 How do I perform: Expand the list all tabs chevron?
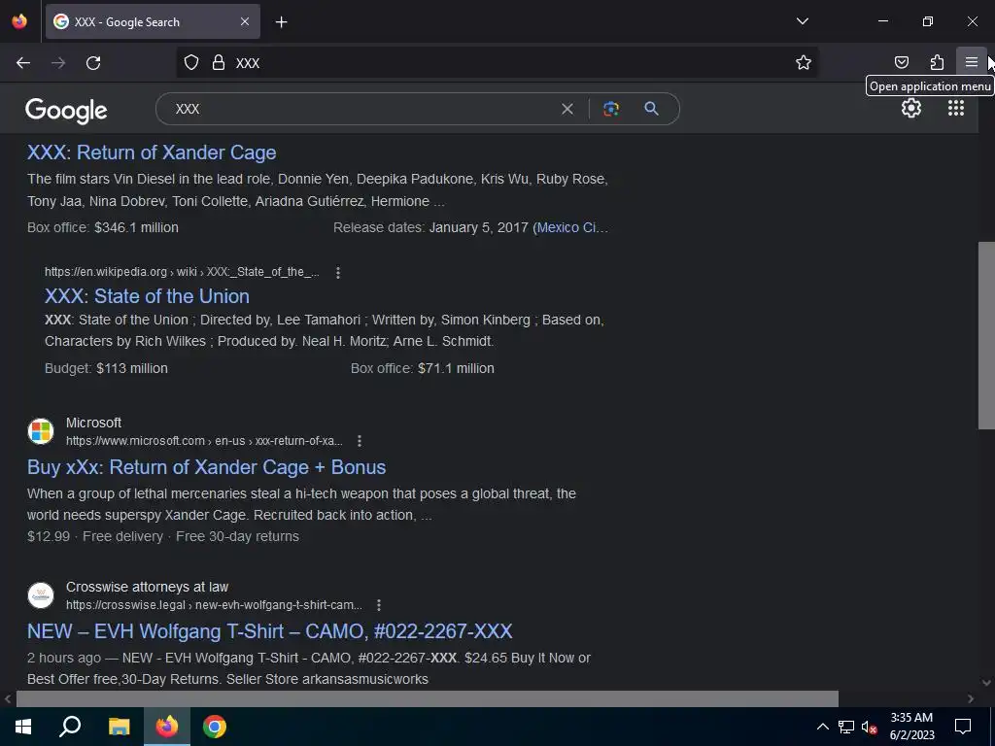pos(802,21)
